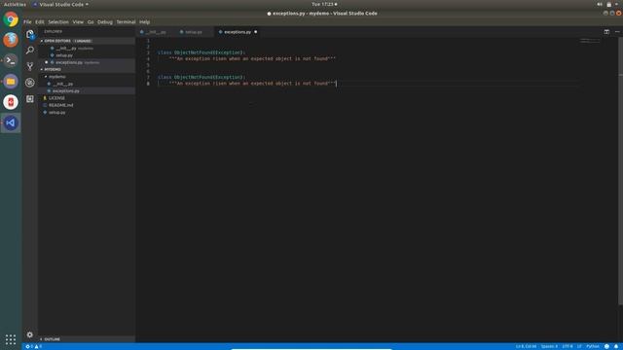The height and width of the screenshot is (350, 623).
Task: Click the unsaved dot on exceptions.py tab
Action: coord(255,32)
